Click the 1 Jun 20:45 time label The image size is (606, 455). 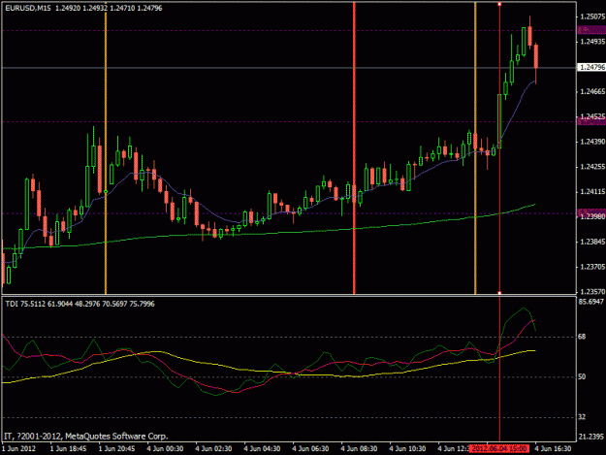116,449
